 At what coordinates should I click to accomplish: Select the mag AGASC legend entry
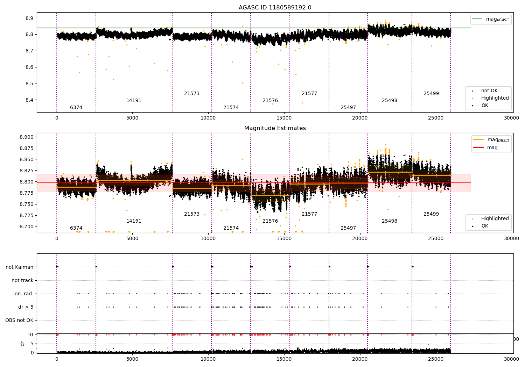(491, 20)
